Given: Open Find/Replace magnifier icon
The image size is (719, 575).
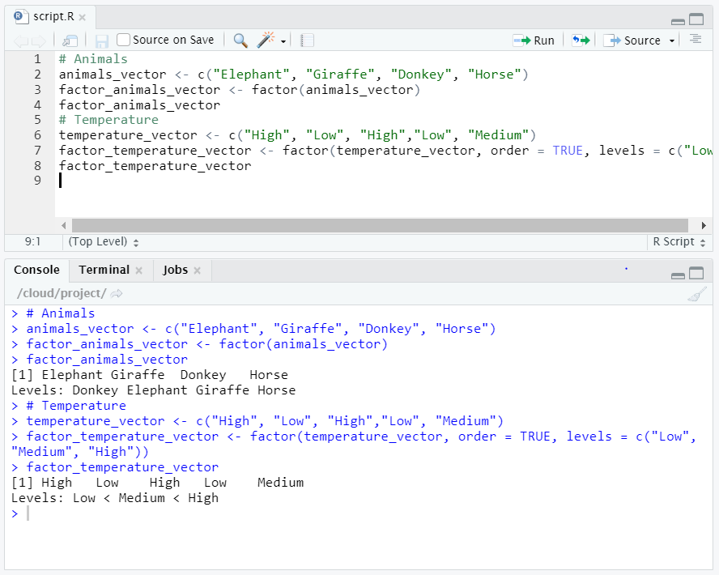Looking at the screenshot, I should [x=240, y=40].
